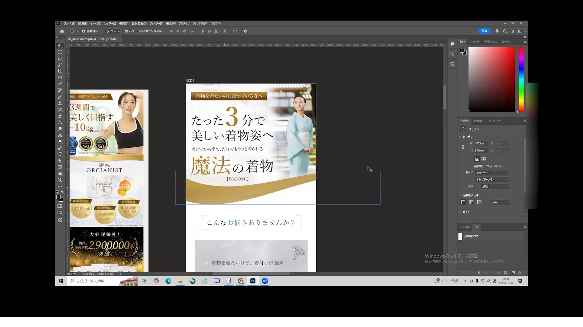The width and height of the screenshot is (583, 327).
Task: Select the Hand tool
Action: 60,173
